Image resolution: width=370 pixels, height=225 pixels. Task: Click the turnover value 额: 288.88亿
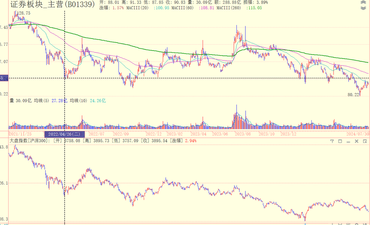(227, 2)
